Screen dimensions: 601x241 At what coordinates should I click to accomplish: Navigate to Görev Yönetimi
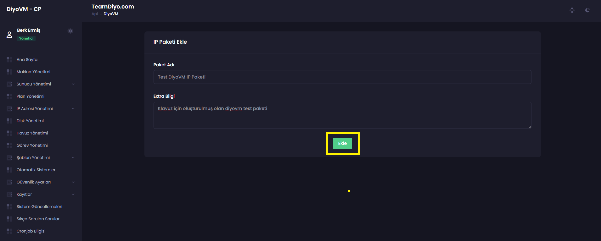point(32,145)
